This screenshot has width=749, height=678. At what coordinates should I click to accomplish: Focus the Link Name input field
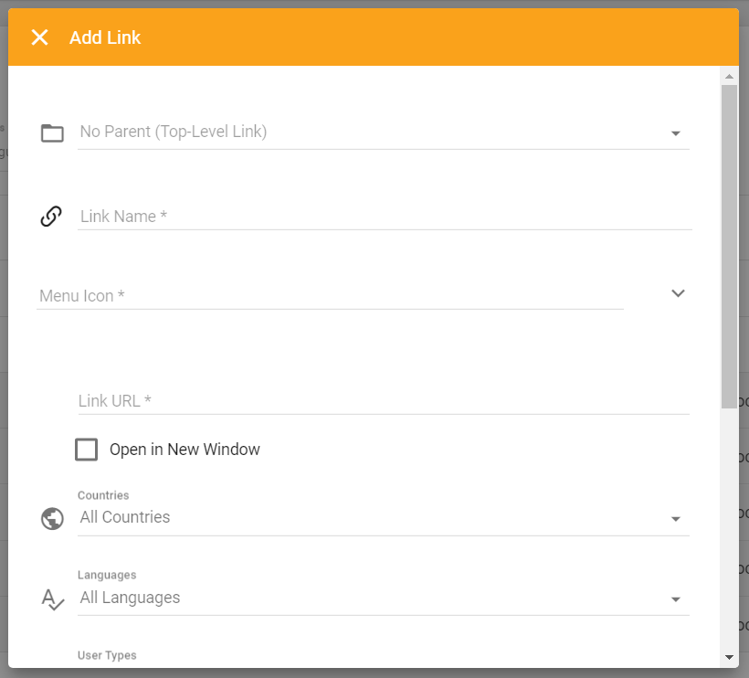tap(384, 217)
